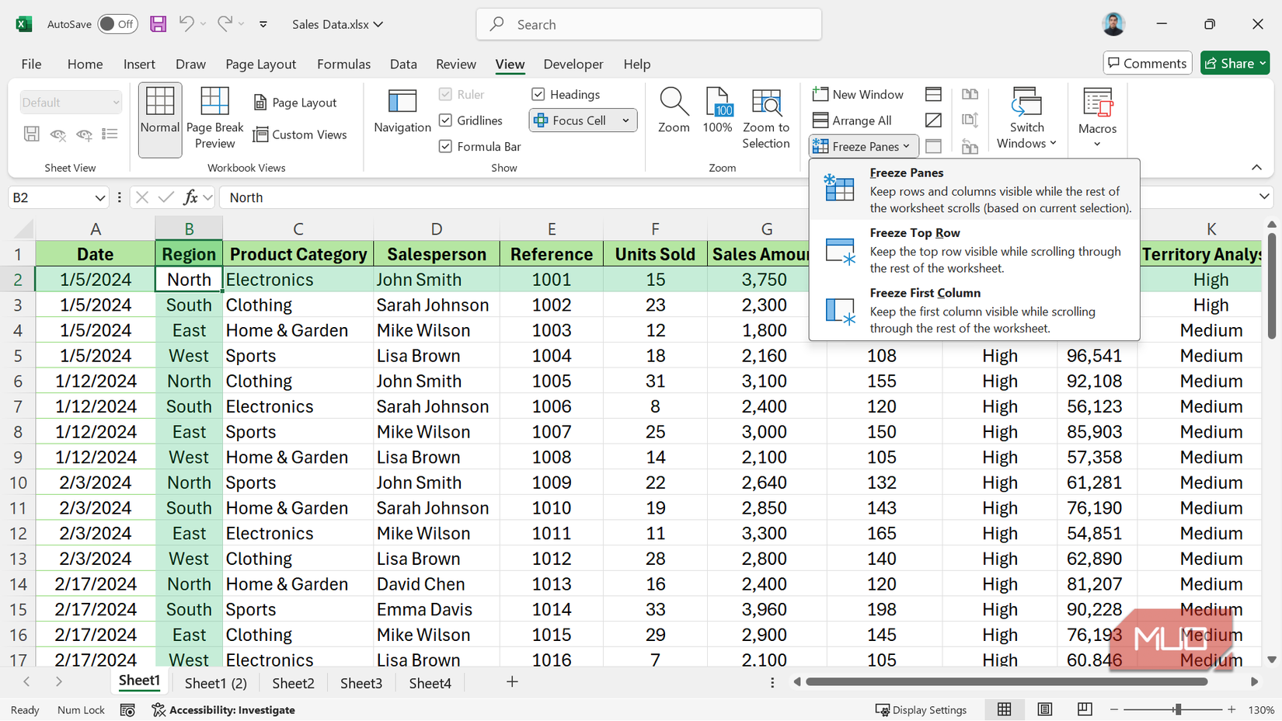Open the Sheet View Default dropdown
Image resolution: width=1282 pixels, height=721 pixels.
tap(71, 102)
